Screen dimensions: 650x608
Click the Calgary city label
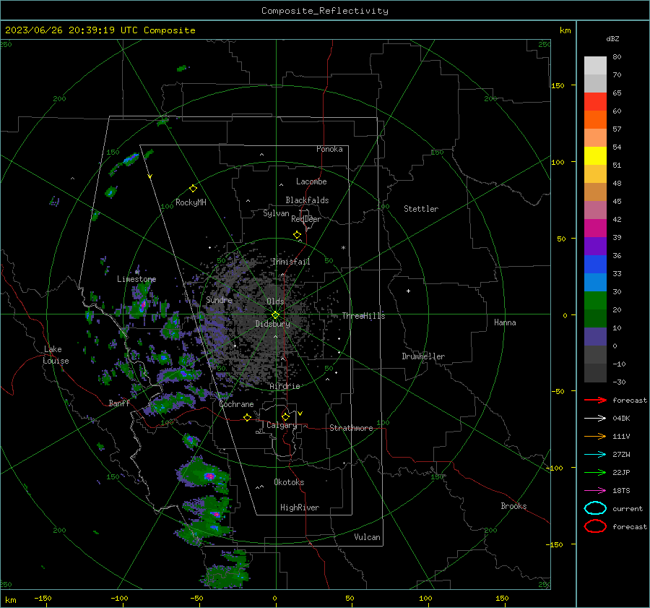click(282, 425)
